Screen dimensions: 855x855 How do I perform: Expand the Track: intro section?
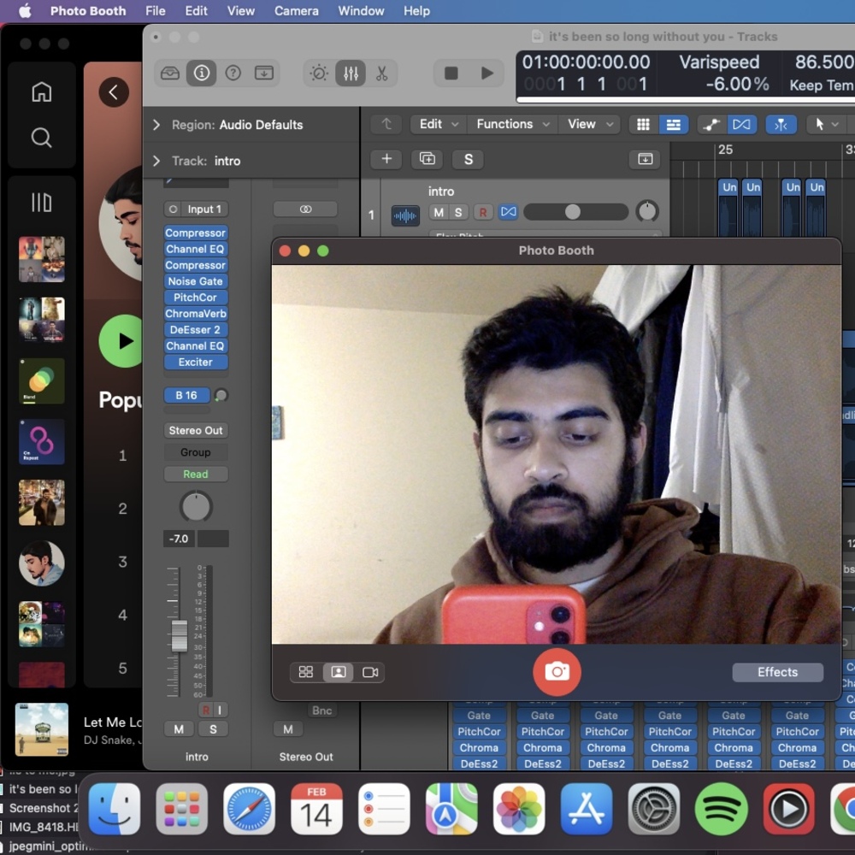tap(156, 161)
